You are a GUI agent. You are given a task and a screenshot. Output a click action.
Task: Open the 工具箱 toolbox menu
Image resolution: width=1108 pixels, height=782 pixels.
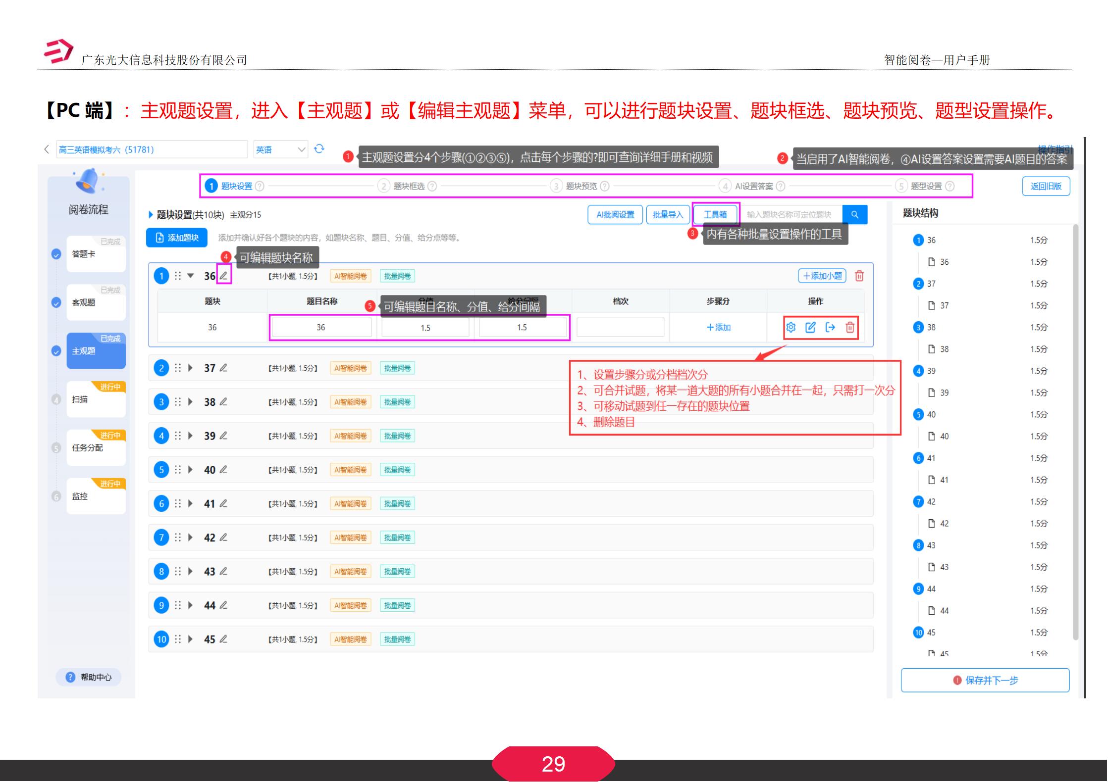click(x=716, y=214)
